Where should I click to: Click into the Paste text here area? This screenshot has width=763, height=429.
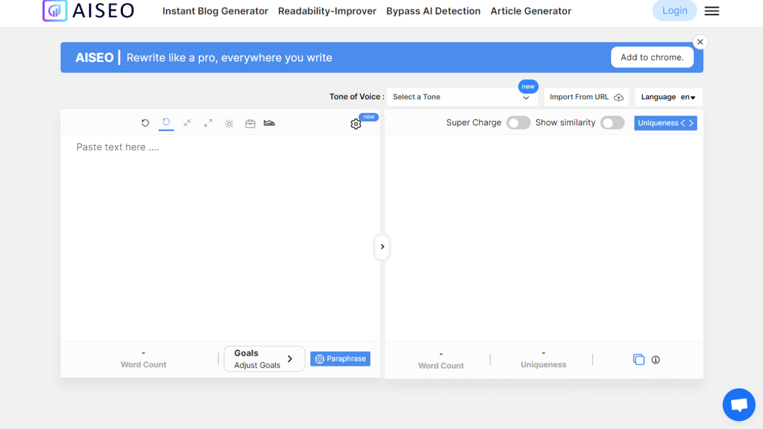(x=220, y=237)
